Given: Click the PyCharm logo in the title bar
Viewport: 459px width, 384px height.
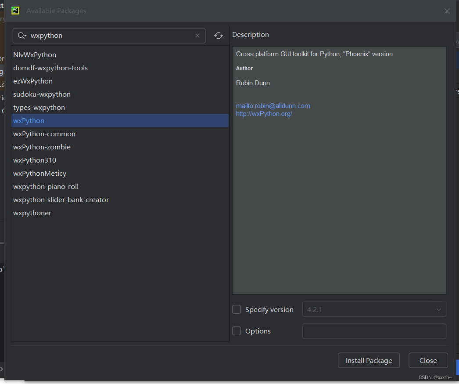Looking at the screenshot, I should (14, 11).
